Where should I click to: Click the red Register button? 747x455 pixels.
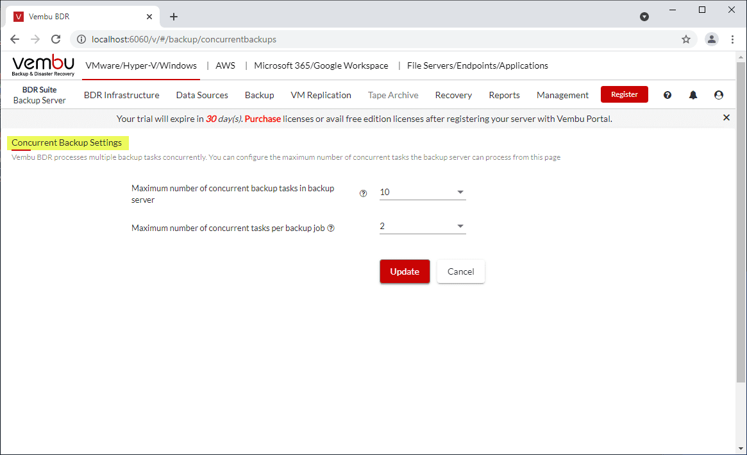click(624, 94)
